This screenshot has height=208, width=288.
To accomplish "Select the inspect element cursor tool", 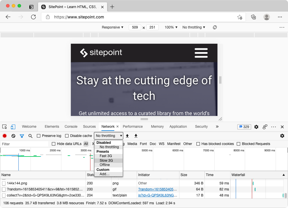I will click(4, 127).
